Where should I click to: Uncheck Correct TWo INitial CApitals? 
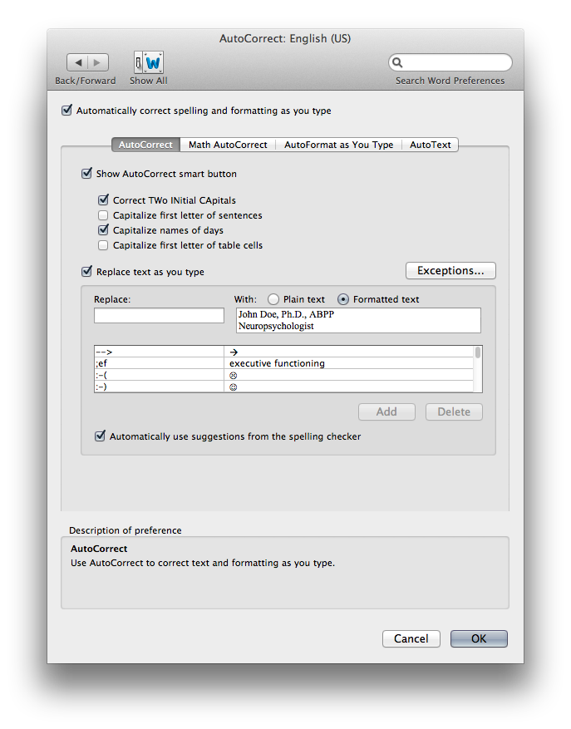(x=103, y=200)
